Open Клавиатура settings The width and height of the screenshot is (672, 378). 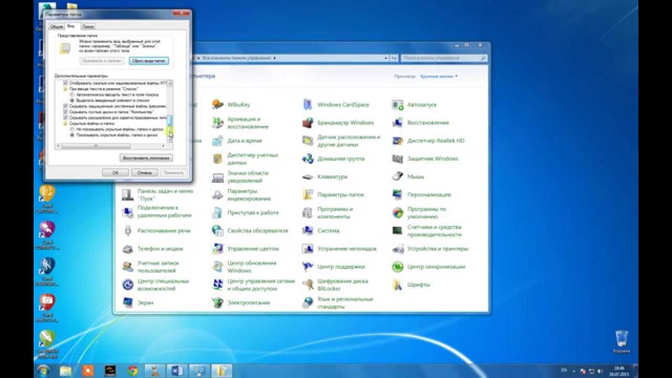(x=325, y=177)
